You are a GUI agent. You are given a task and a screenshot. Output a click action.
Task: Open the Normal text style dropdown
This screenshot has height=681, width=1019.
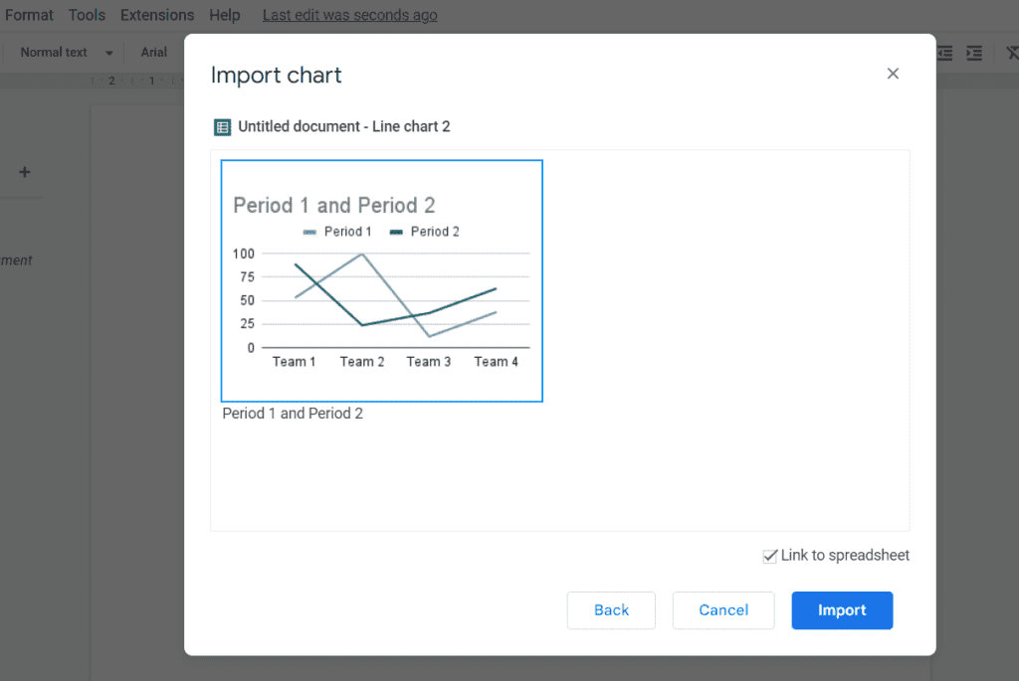tap(66, 53)
